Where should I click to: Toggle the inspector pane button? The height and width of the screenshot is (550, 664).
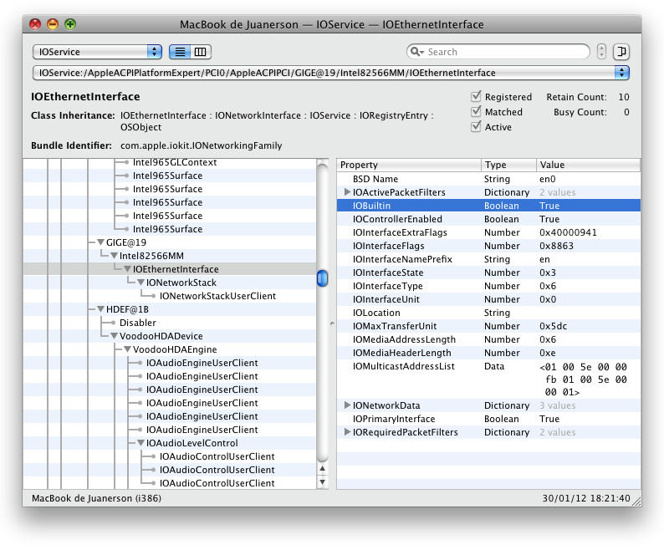(x=621, y=52)
